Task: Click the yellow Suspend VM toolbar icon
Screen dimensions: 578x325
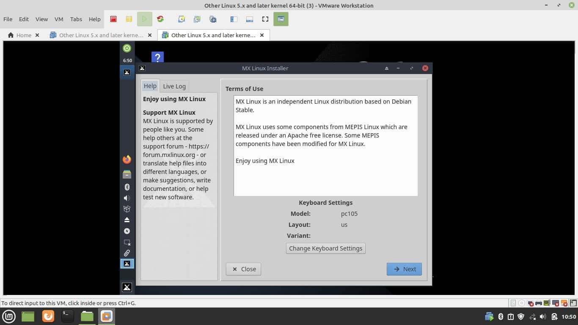Action: click(129, 19)
